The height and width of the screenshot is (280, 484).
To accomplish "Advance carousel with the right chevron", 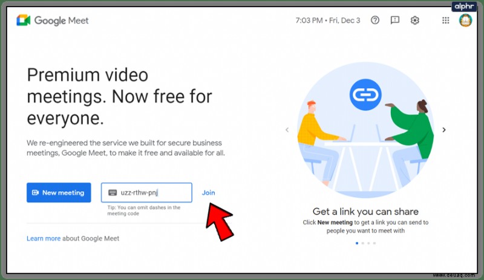I will (444, 129).
